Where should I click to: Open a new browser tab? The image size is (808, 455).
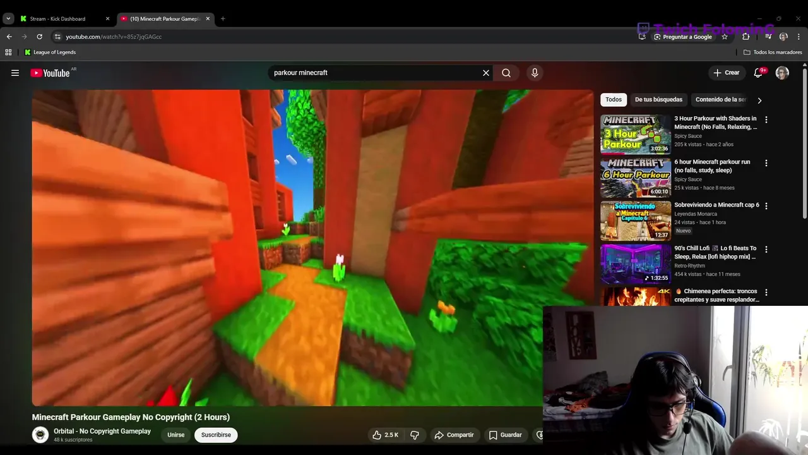point(223,19)
